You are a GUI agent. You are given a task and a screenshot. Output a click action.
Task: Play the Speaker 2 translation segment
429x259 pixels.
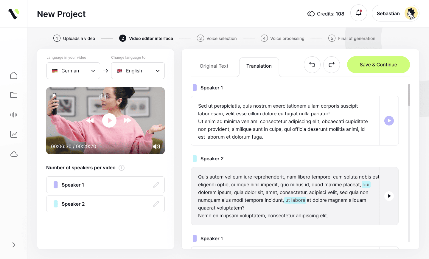tap(389, 196)
